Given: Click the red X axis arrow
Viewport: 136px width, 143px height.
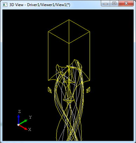Looking at the screenshot, I should click(23, 127).
